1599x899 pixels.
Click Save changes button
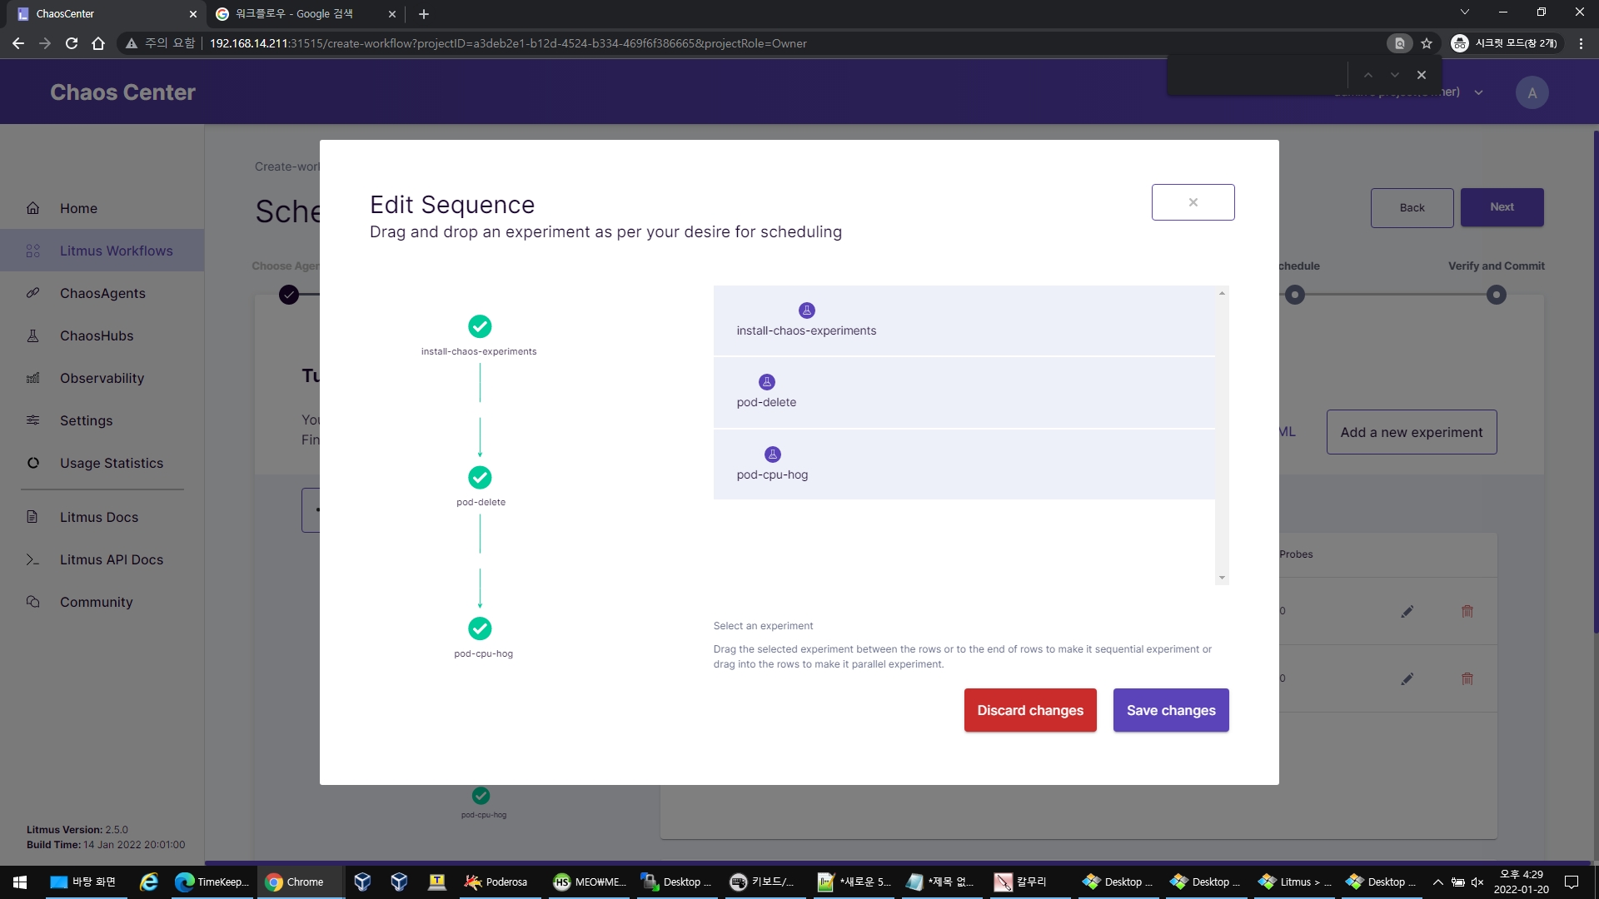tap(1170, 710)
